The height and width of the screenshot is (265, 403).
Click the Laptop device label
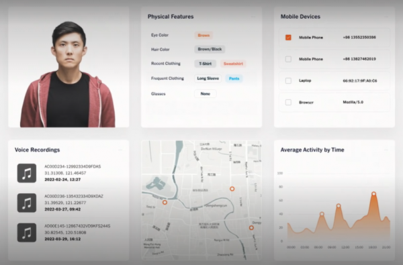pyautogui.click(x=305, y=81)
